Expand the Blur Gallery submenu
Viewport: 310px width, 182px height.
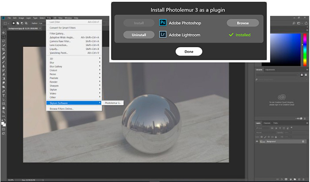(x=74, y=67)
